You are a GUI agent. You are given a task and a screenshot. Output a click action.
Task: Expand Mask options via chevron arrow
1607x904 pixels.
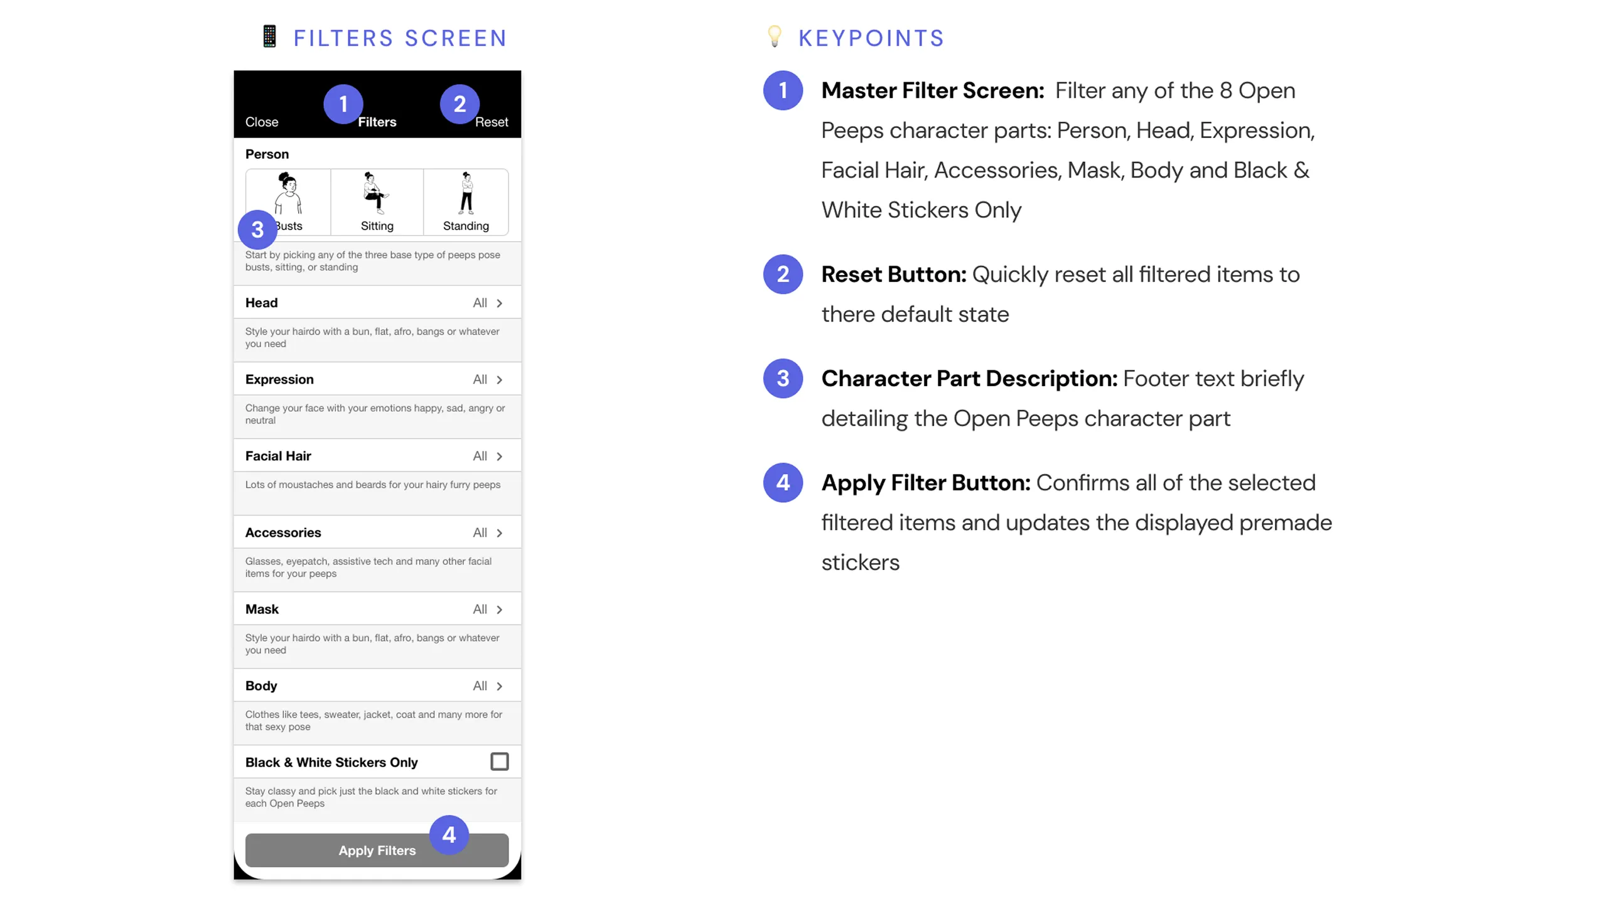pyautogui.click(x=500, y=610)
